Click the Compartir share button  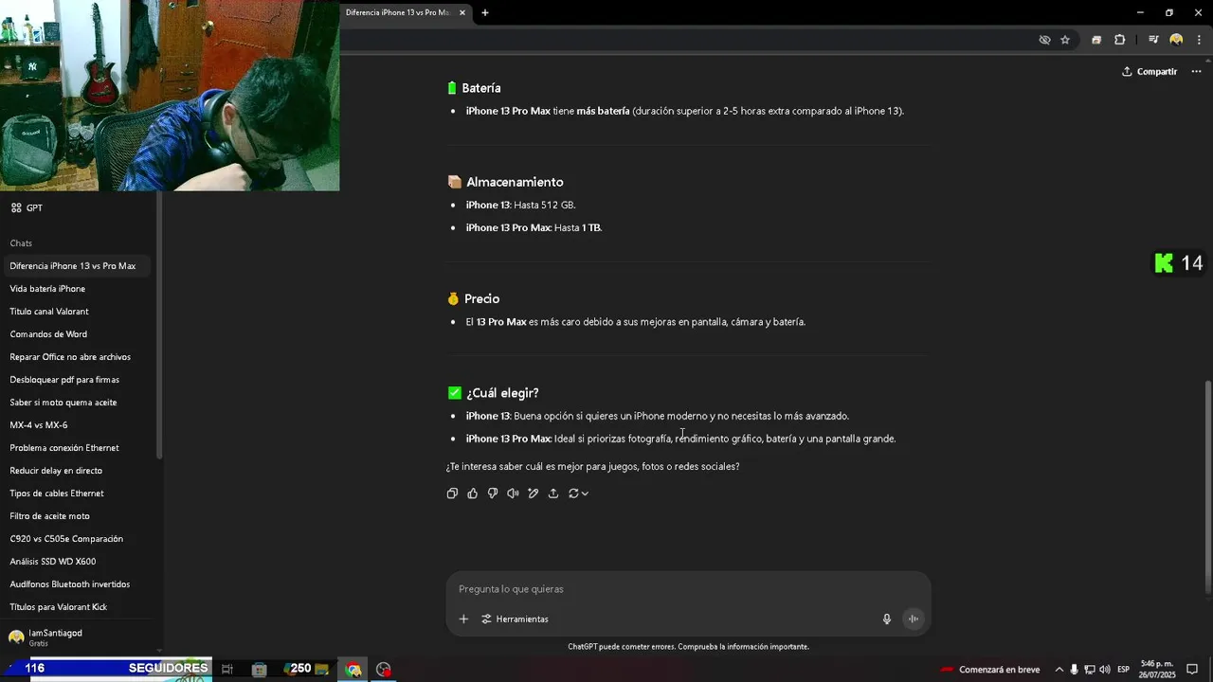click(x=1149, y=72)
